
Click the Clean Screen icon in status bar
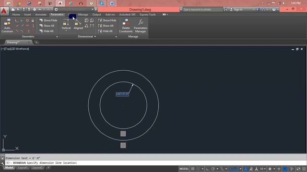298,169
